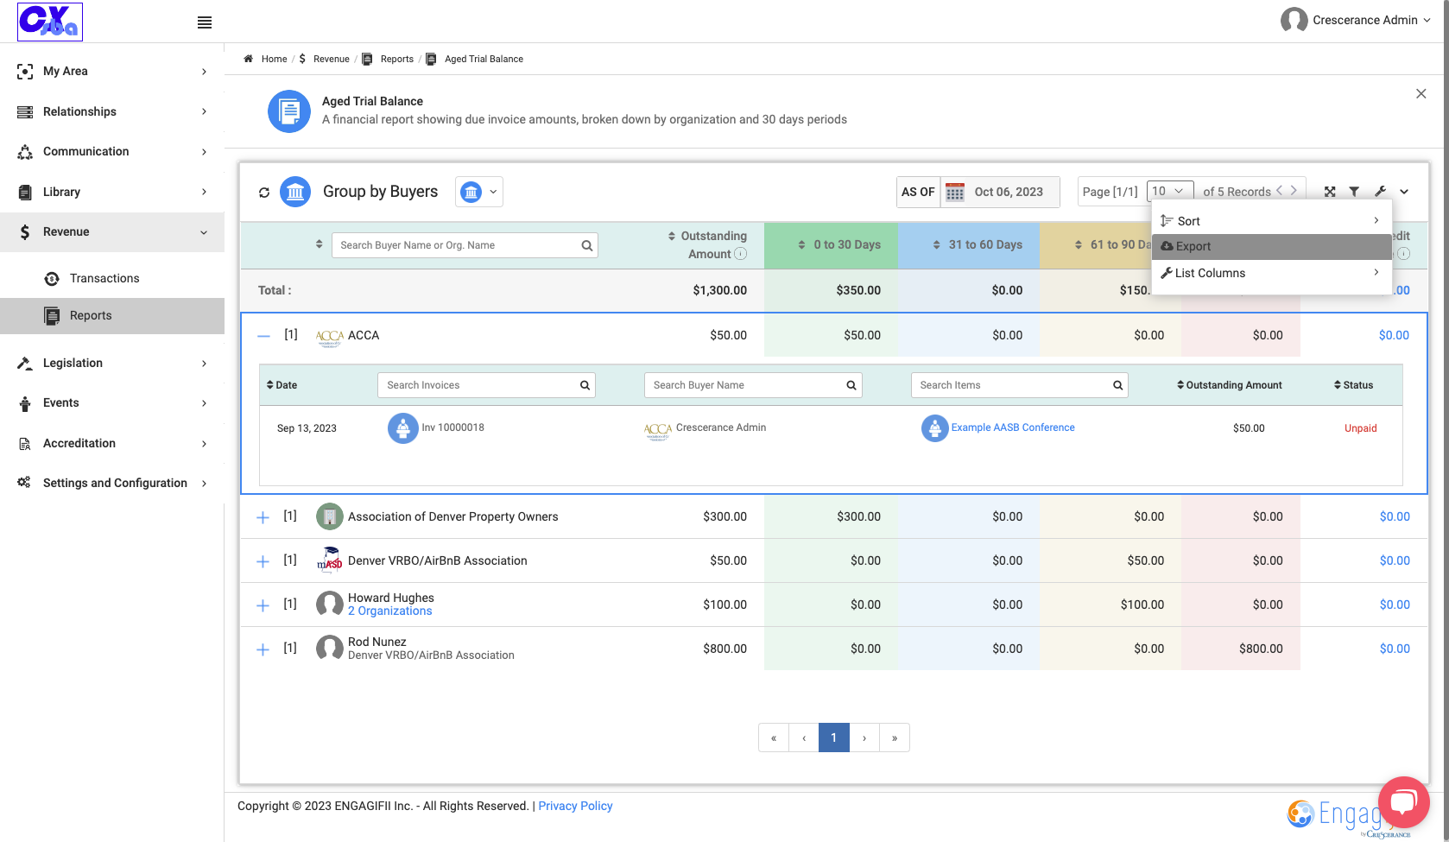Click the Inv 10000018 invoice icon
1449x842 pixels.
[403, 428]
